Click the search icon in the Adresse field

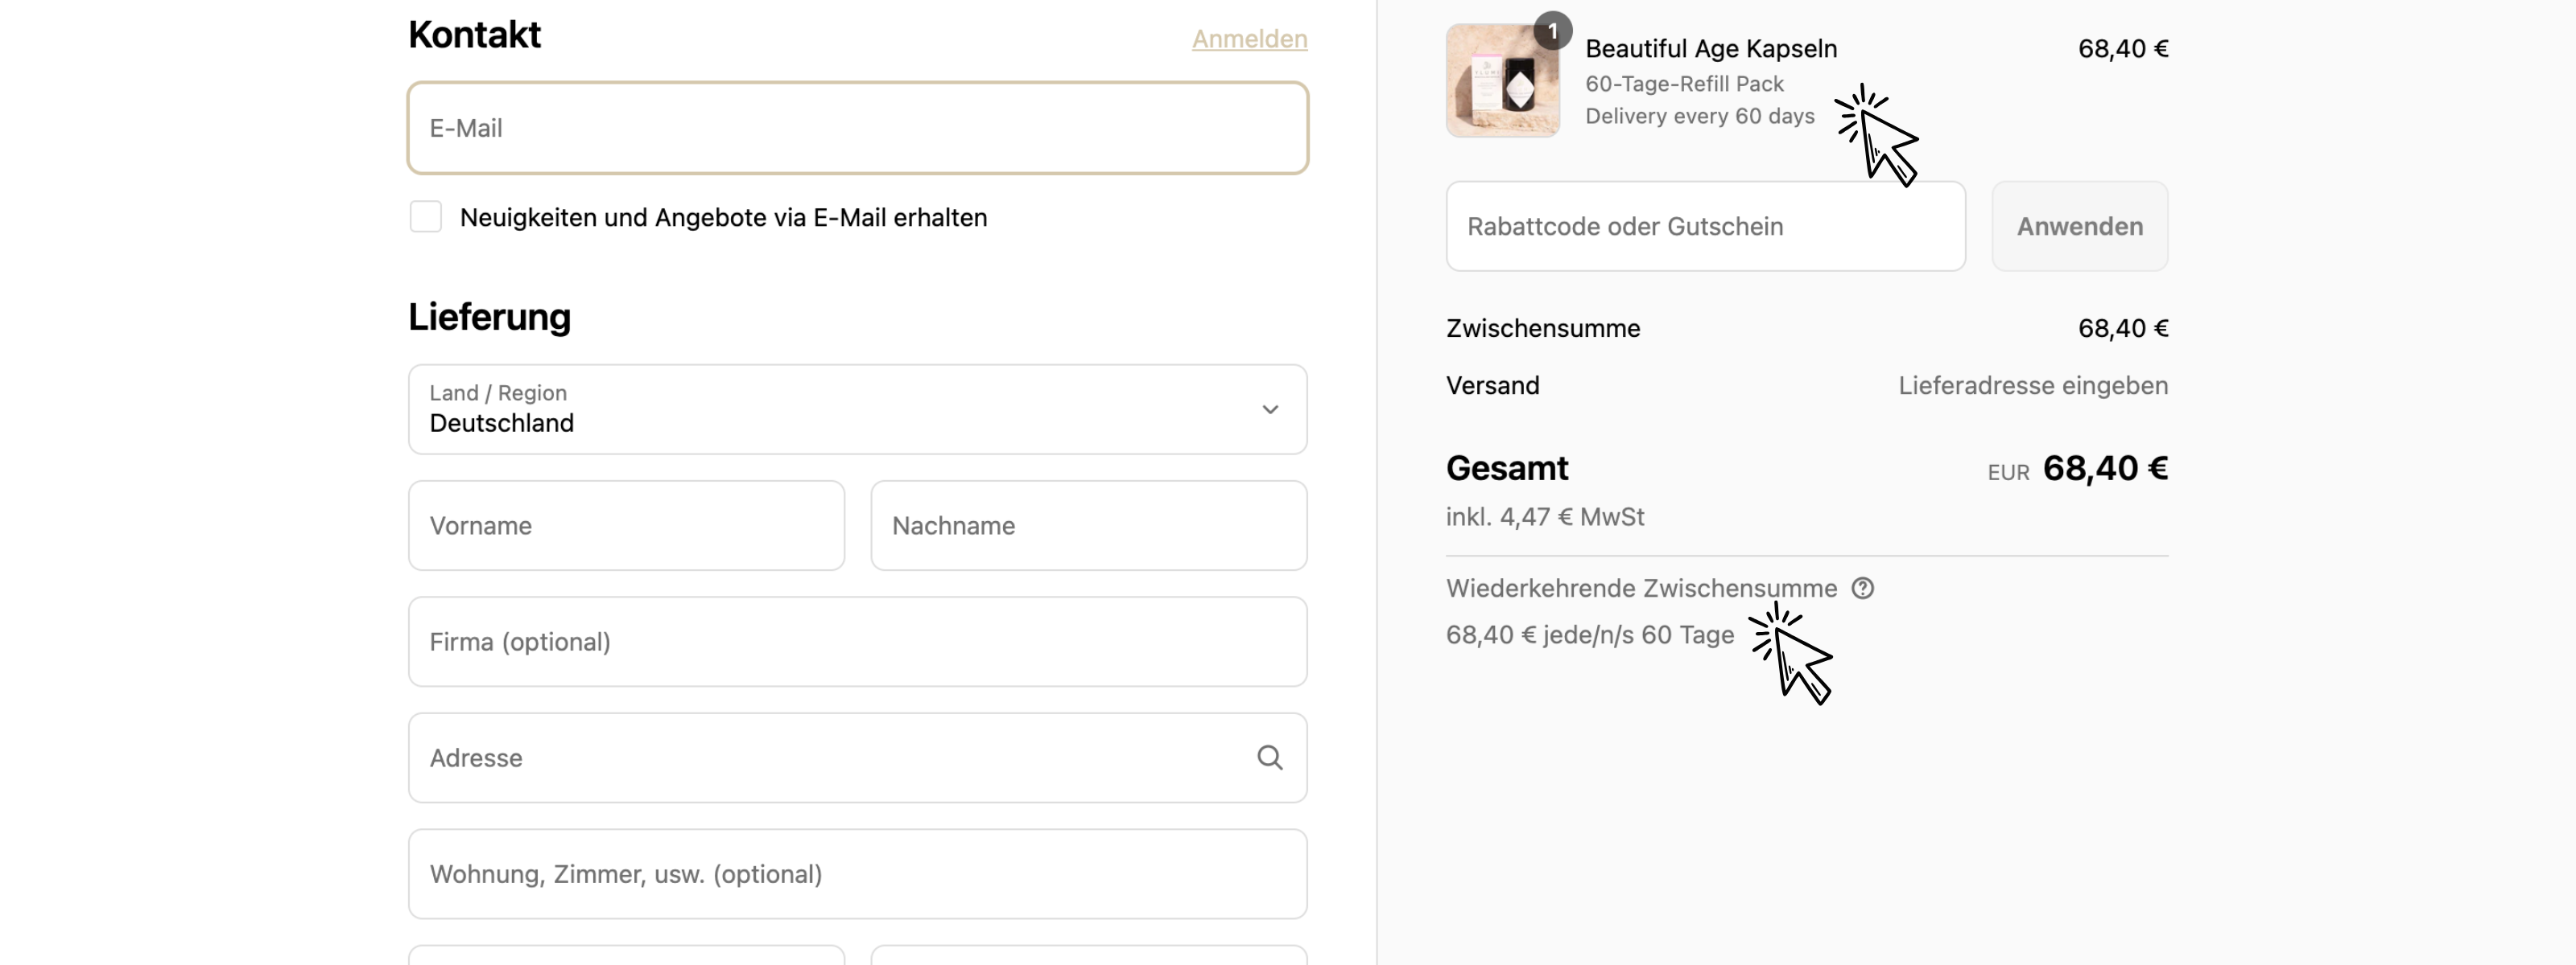pyautogui.click(x=1269, y=758)
